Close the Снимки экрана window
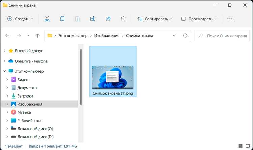Image resolution: width=253 pixels, height=150 pixels. 245,5
